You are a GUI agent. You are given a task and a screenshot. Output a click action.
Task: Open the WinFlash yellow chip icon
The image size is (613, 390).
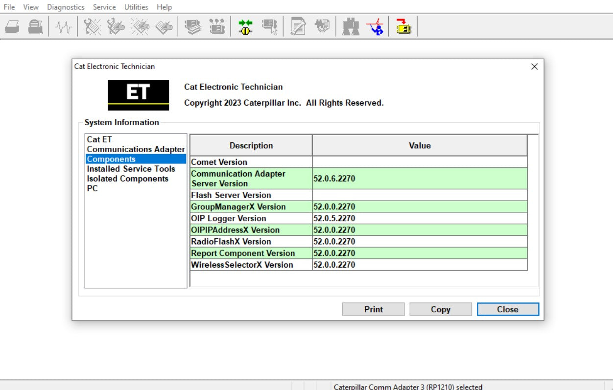(403, 26)
